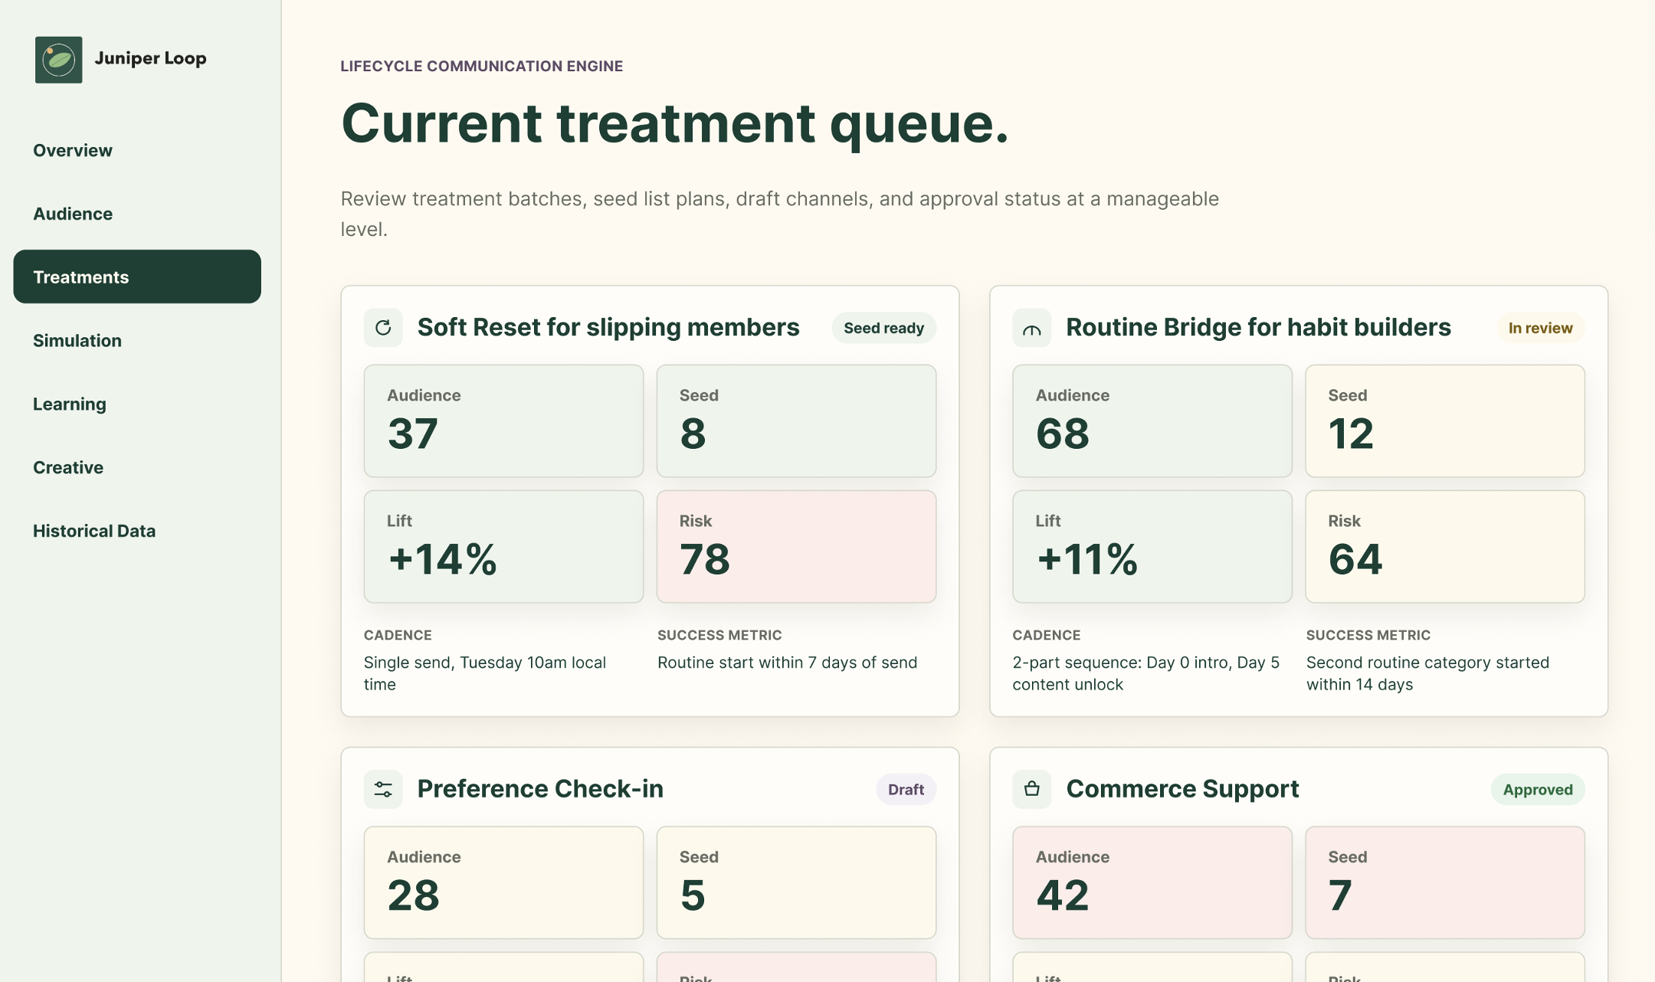
Task: Click the Approved status badge
Action: pyautogui.click(x=1538, y=789)
